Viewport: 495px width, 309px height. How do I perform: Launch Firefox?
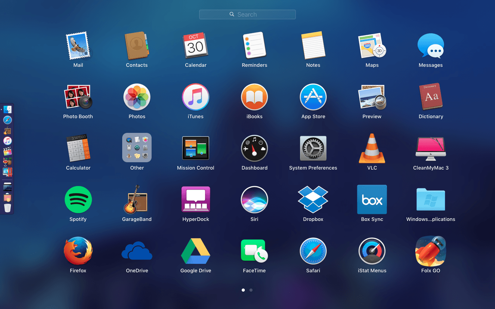coord(78,251)
